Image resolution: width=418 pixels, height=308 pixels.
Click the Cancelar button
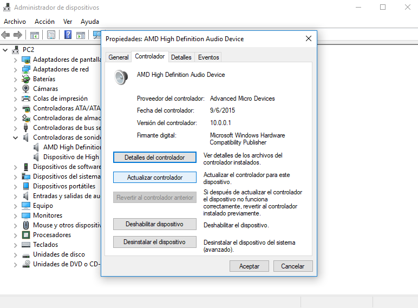tap(293, 266)
